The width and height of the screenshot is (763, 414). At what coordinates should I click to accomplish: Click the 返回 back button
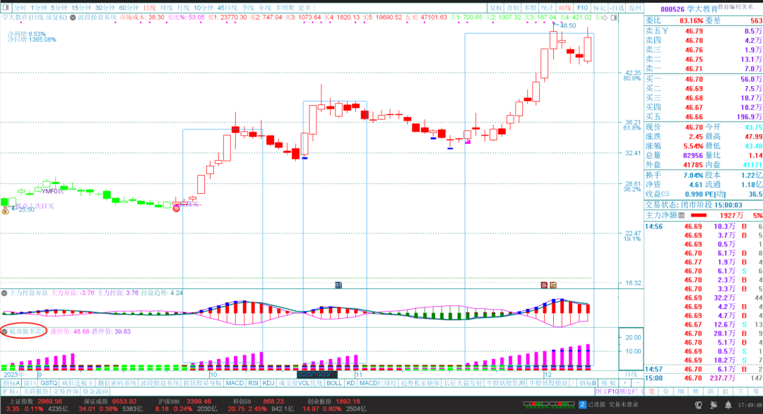[x=634, y=8]
